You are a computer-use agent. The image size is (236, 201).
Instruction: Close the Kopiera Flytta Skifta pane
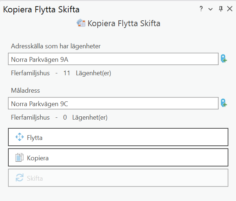[229, 9]
